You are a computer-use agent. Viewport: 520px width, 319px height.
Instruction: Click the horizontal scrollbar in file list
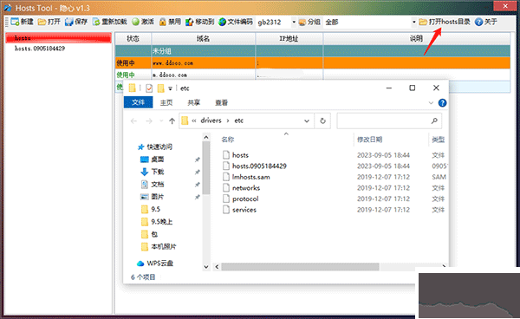pyautogui.click(x=300, y=267)
